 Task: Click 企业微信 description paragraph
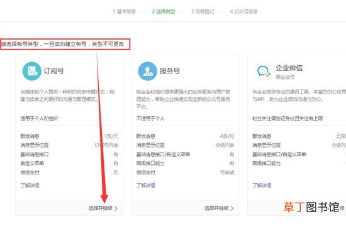pyautogui.click(x=299, y=95)
